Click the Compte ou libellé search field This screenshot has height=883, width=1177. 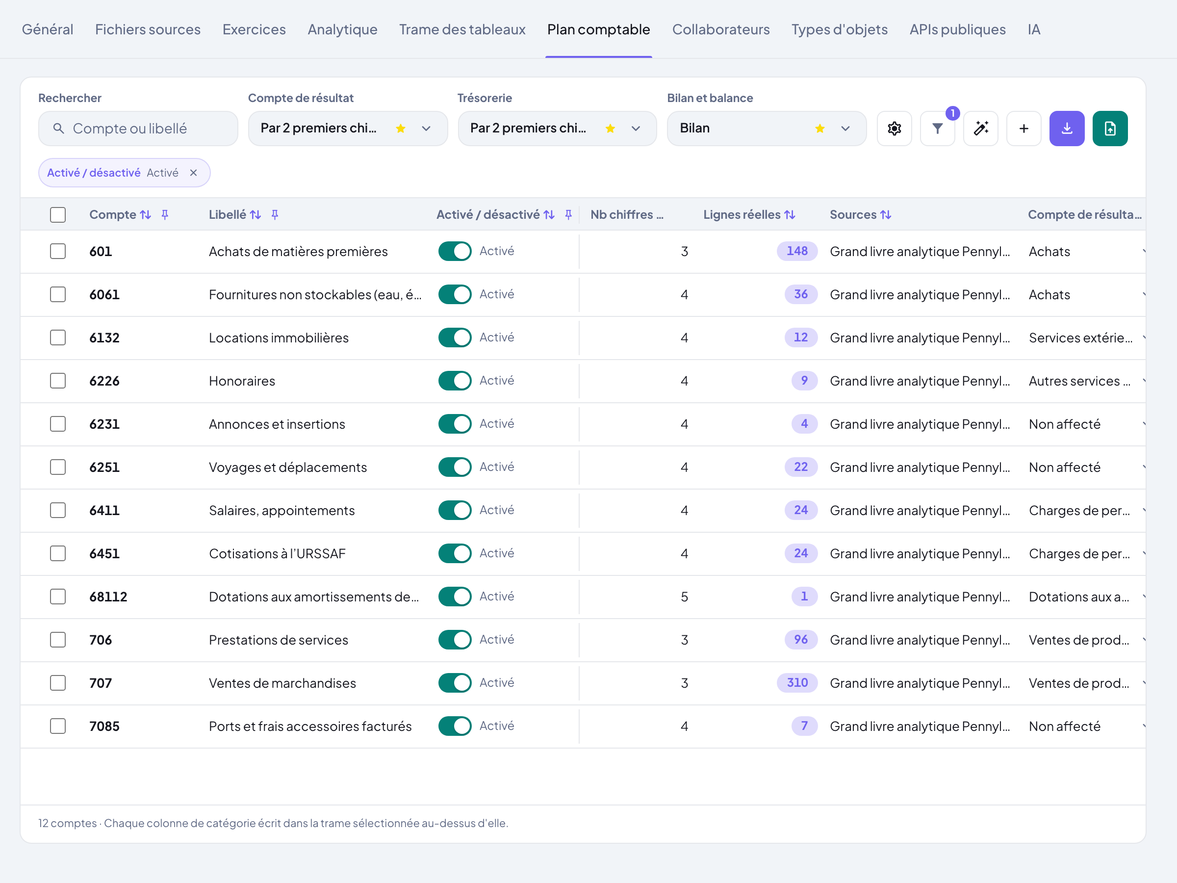[138, 128]
